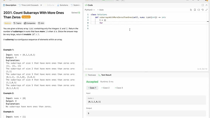Screen dimensions: 210x118
Task: Select Case 2 result
Action: click(106, 88)
